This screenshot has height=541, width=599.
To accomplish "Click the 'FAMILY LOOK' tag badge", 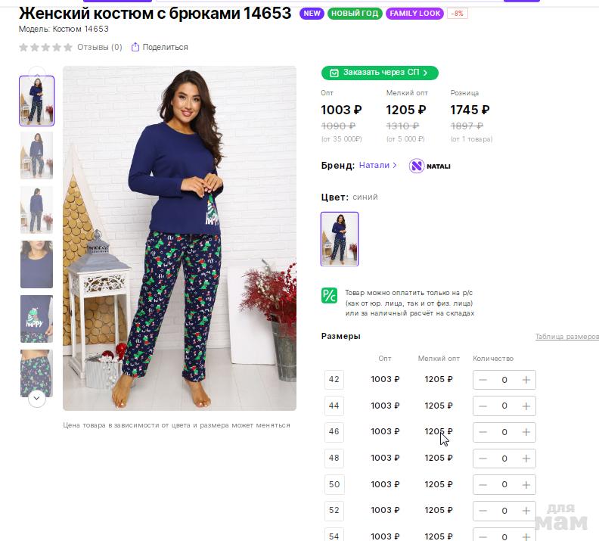I will tap(415, 14).
